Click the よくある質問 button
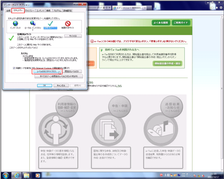 [161, 23]
